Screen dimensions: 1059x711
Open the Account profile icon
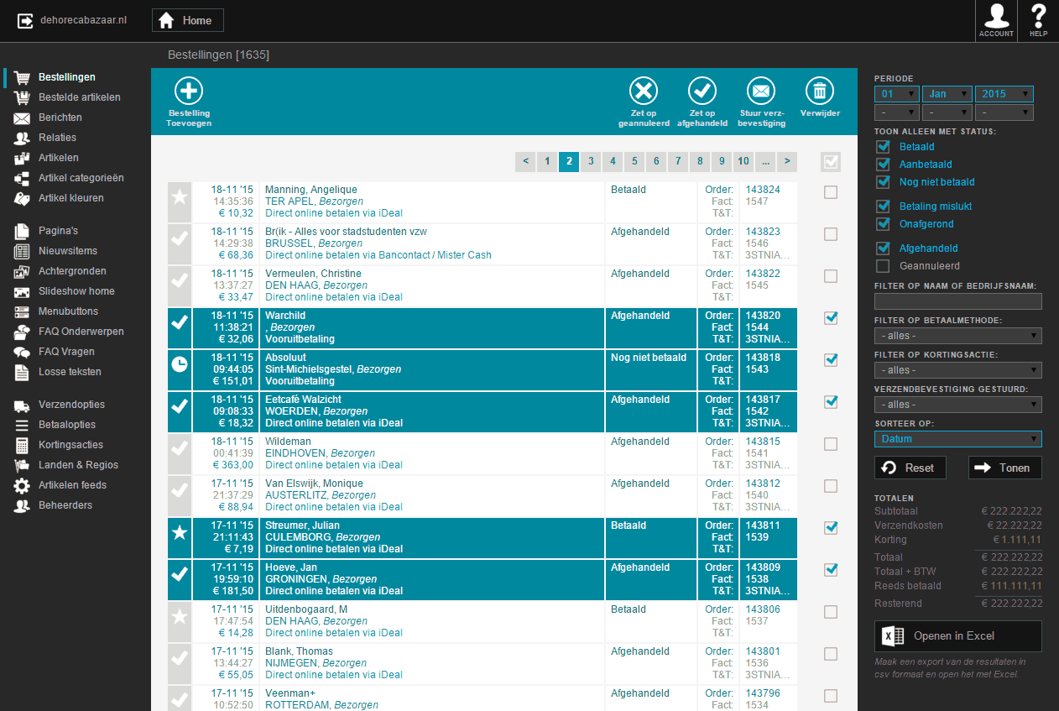[996, 17]
